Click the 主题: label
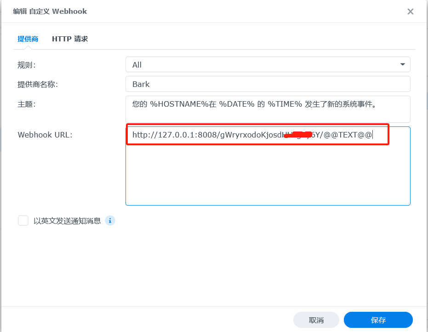Viewport: 428px width, 332px height. (x=27, y=104)
